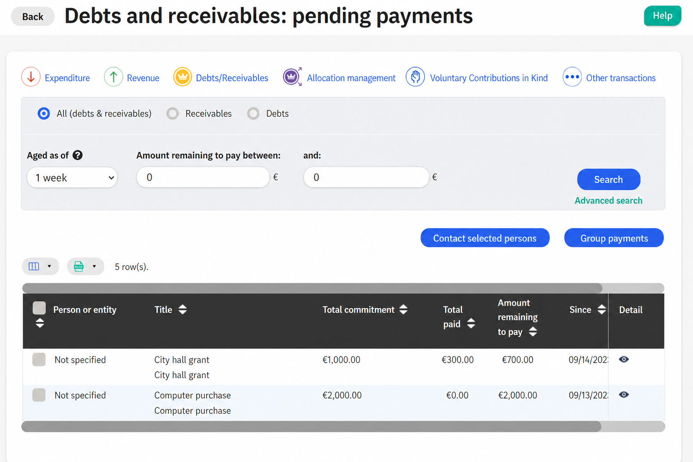Open Other transactions three-dots icon
This screenshot has height=462, width=693.
572,77
